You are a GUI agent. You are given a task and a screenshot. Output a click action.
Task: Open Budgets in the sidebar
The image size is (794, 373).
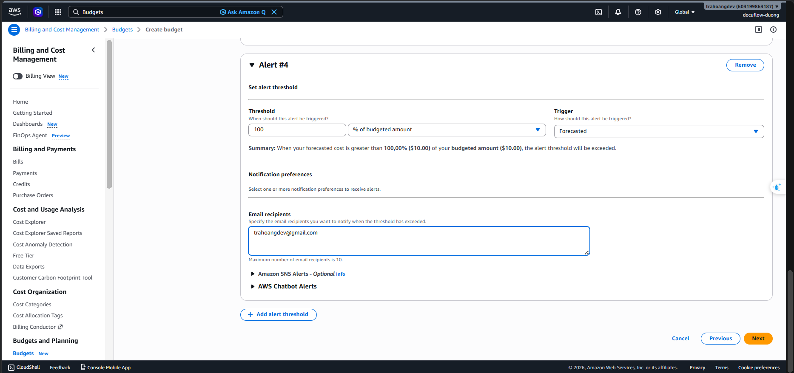(23, 353)
